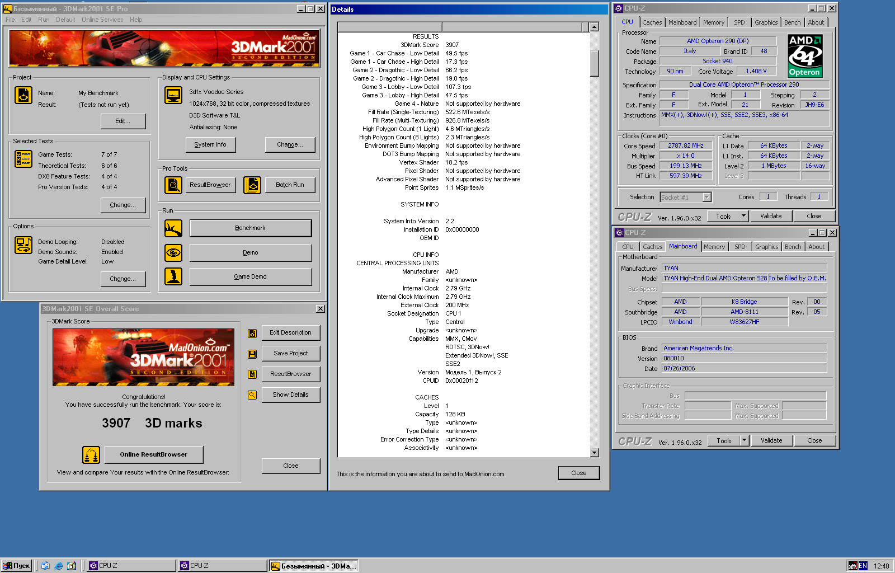The height and width of the screenshot is (573, 895).
Task: Click Validate in upper CPU-Z window
Action: point(771,216)
